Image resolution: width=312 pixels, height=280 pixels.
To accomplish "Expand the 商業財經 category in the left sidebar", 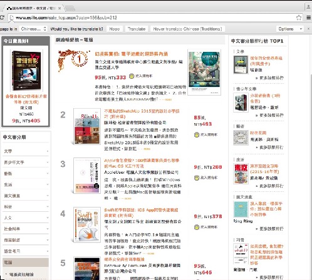I will pos(26,240).
